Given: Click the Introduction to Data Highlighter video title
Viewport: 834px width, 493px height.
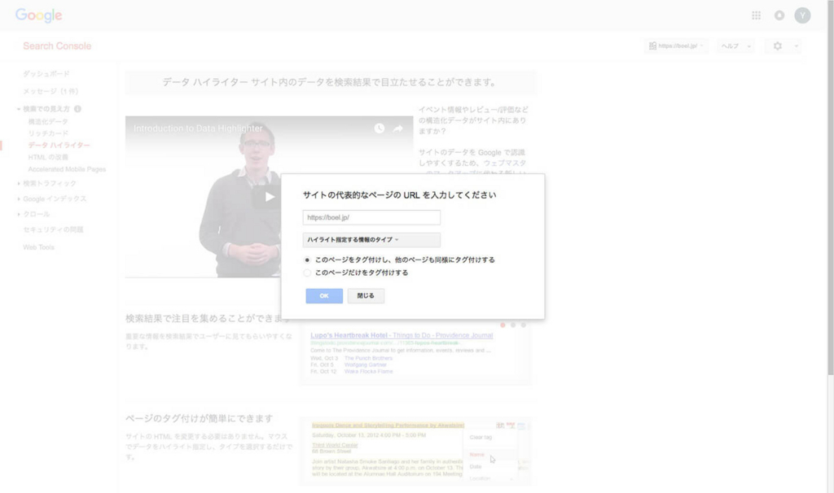Looking at the screenshot, I should coord(198,129).
